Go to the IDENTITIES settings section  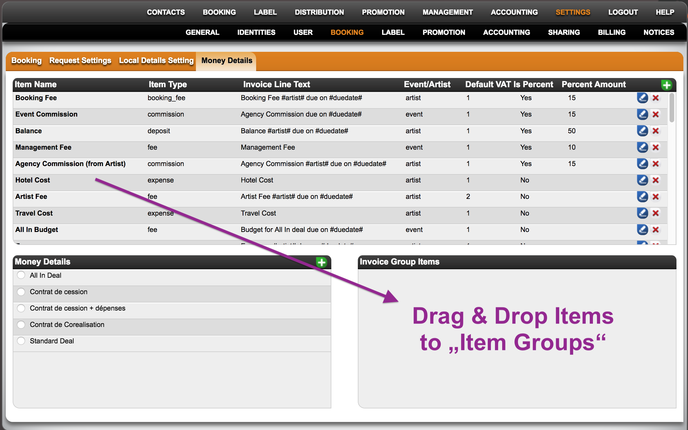pyautogui.click(x=256, y=32)
